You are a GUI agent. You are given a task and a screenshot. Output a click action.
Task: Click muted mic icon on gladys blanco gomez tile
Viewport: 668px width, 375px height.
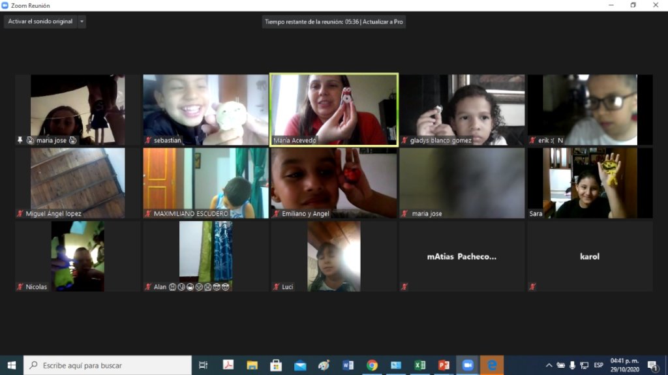(x=404, y=140)
